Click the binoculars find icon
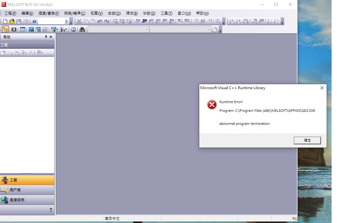Viewport: 357px width, 223px height. pyautogui.click(x=82, y=30)
